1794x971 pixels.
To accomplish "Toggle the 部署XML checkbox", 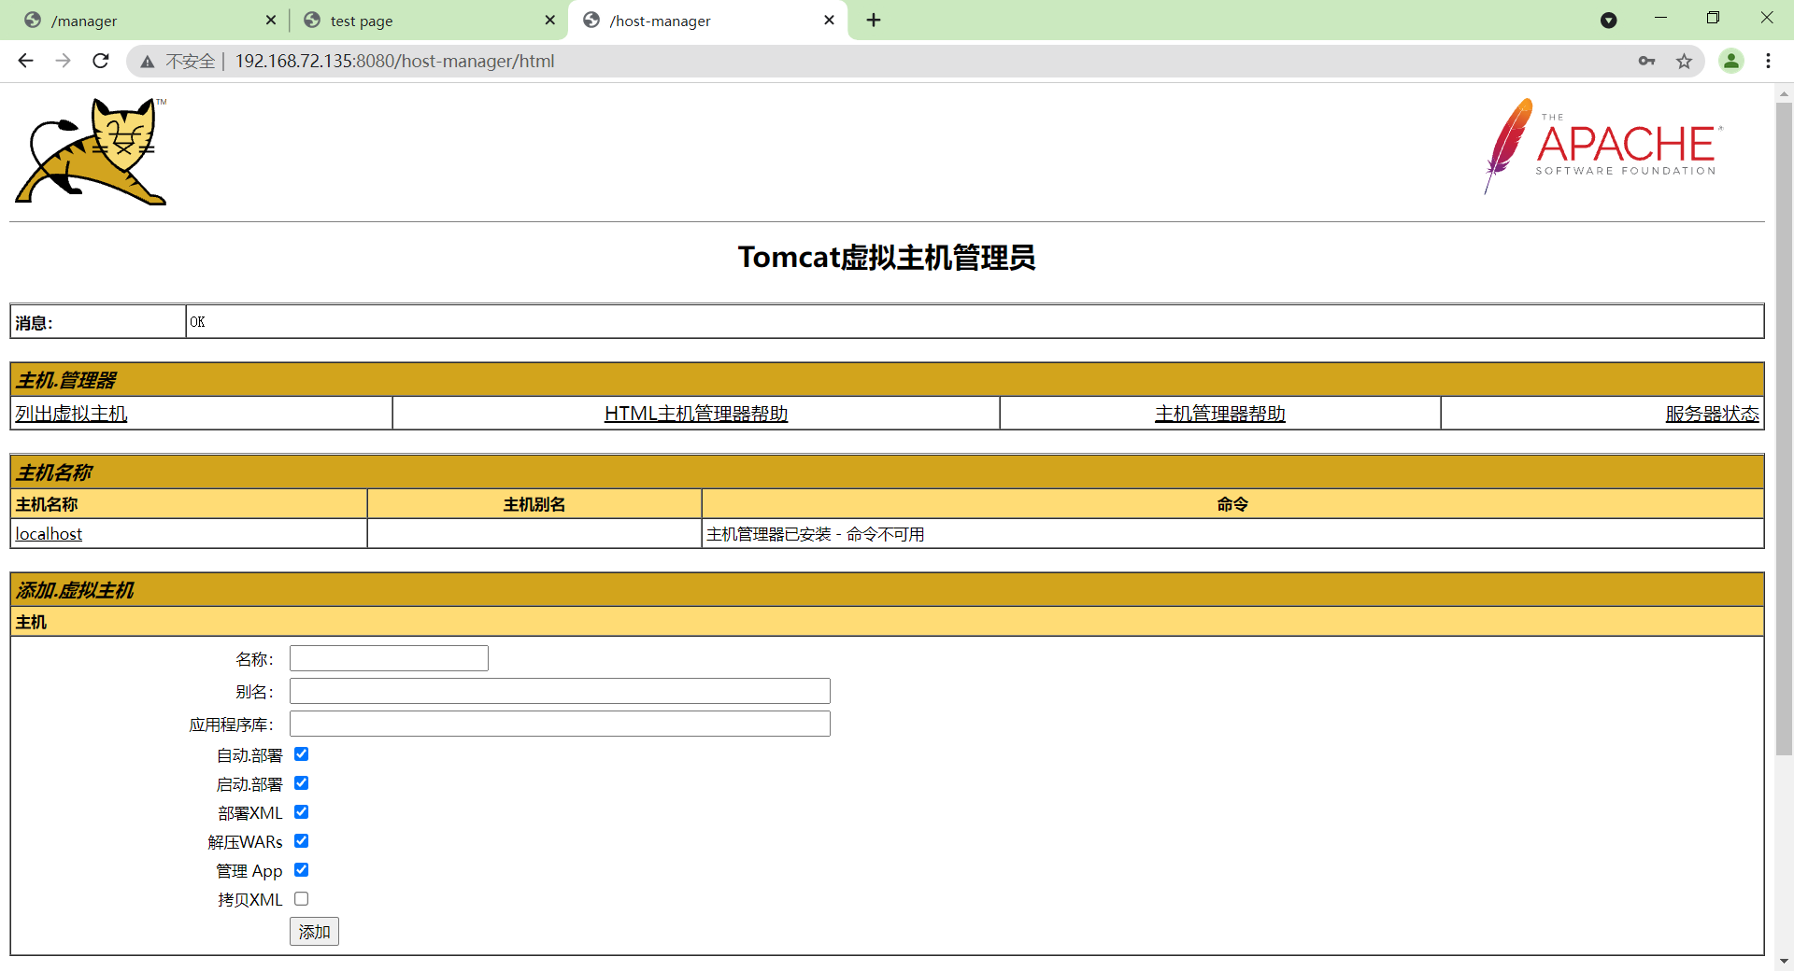I will tap(301, 812).
